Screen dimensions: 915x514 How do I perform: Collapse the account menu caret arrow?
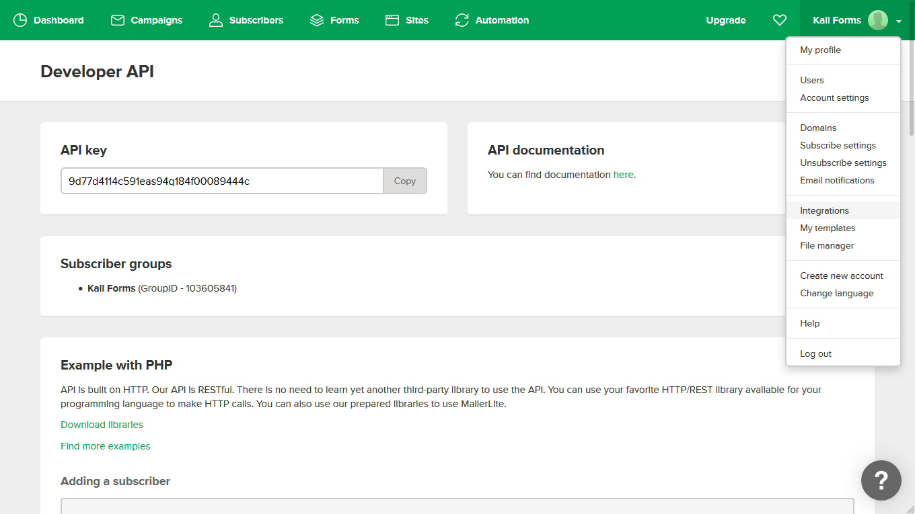pyautogui.click(x=899, y=21)
